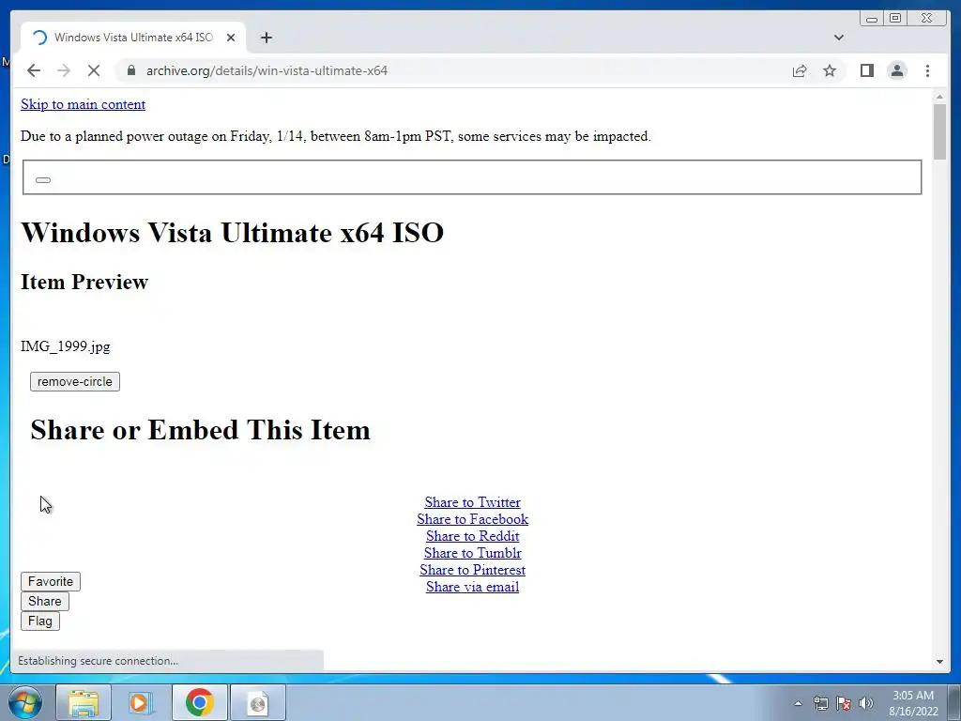Click the Windows Vista Ultimate x64 ISO heading
Viewport: 961px width, 721px height.
233,233
